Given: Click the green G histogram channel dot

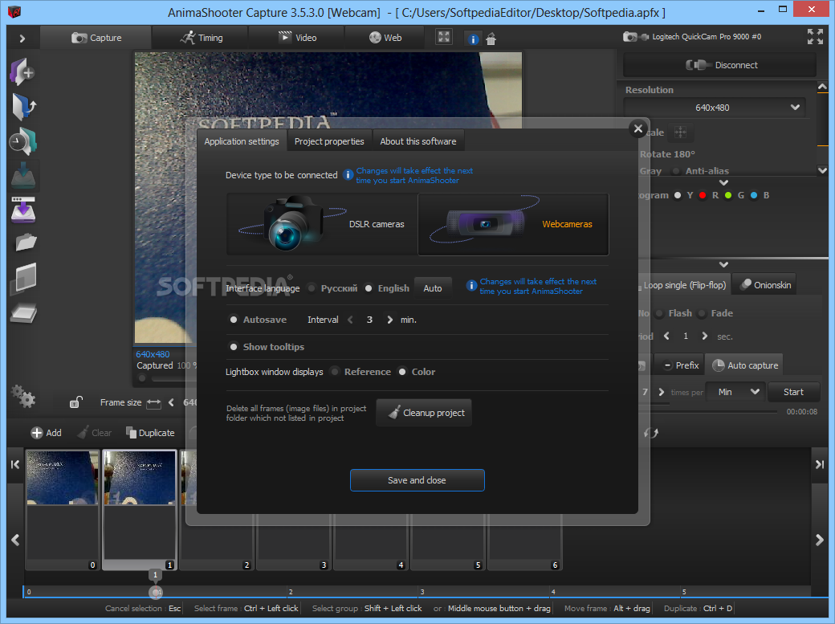Looking at the screenshot, I should coord(728,196).
